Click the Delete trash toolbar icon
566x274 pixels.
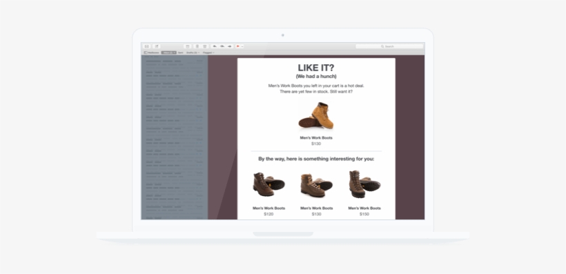[197, 46]
